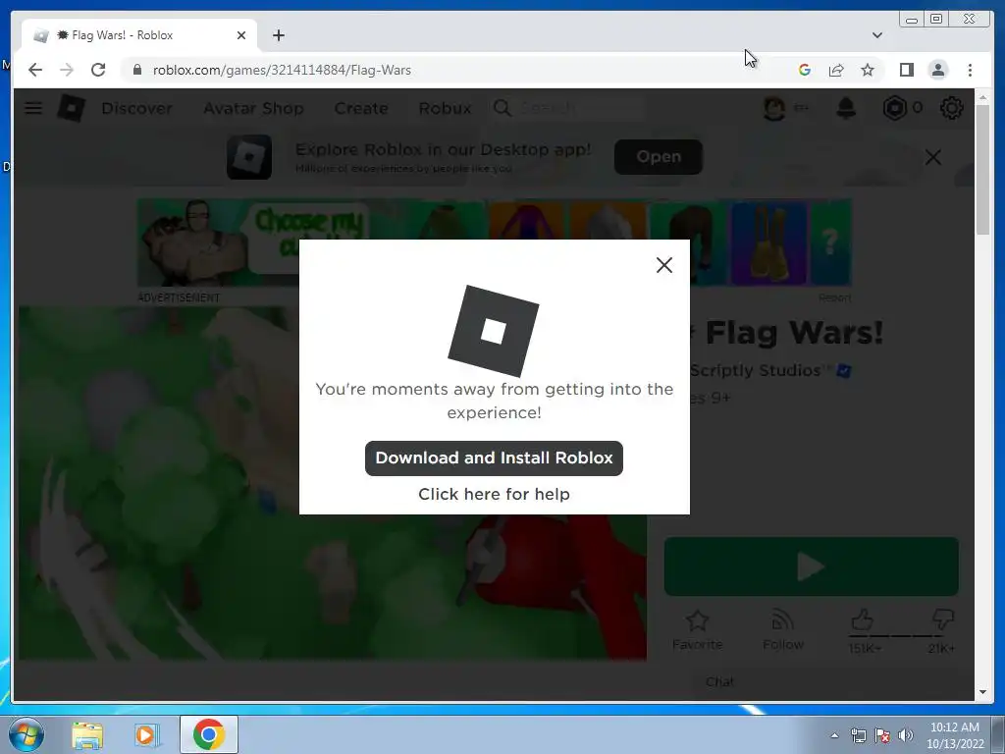
Task: Open Roblox notifications bell
Action: tap(846, 108)
